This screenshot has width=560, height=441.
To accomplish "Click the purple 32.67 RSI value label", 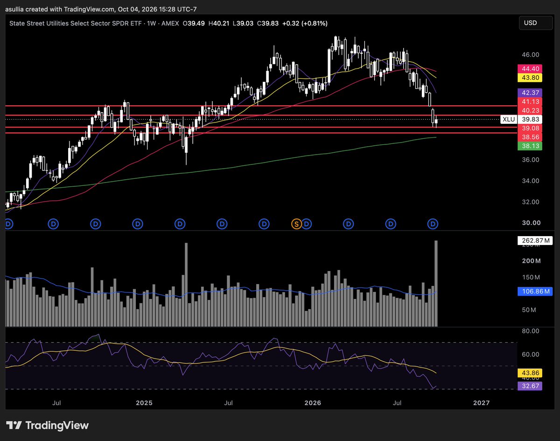I will 530,386.
